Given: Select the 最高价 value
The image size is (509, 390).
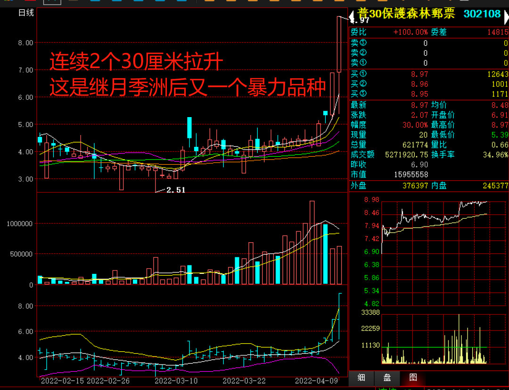Looking at the screenshot, I should [500, 125].
